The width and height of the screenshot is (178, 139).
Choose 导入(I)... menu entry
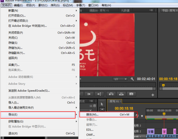tap(40, 102)
